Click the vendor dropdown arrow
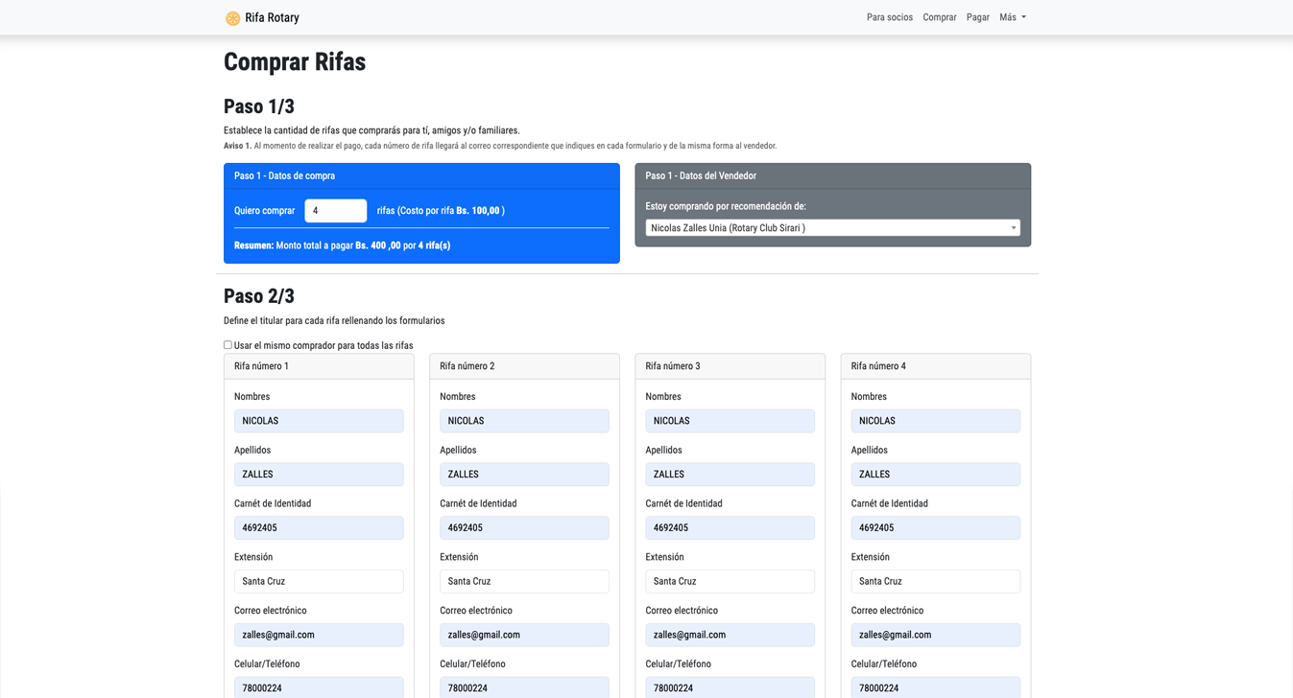The image size is (1293, 698). tap(1013, 228)
